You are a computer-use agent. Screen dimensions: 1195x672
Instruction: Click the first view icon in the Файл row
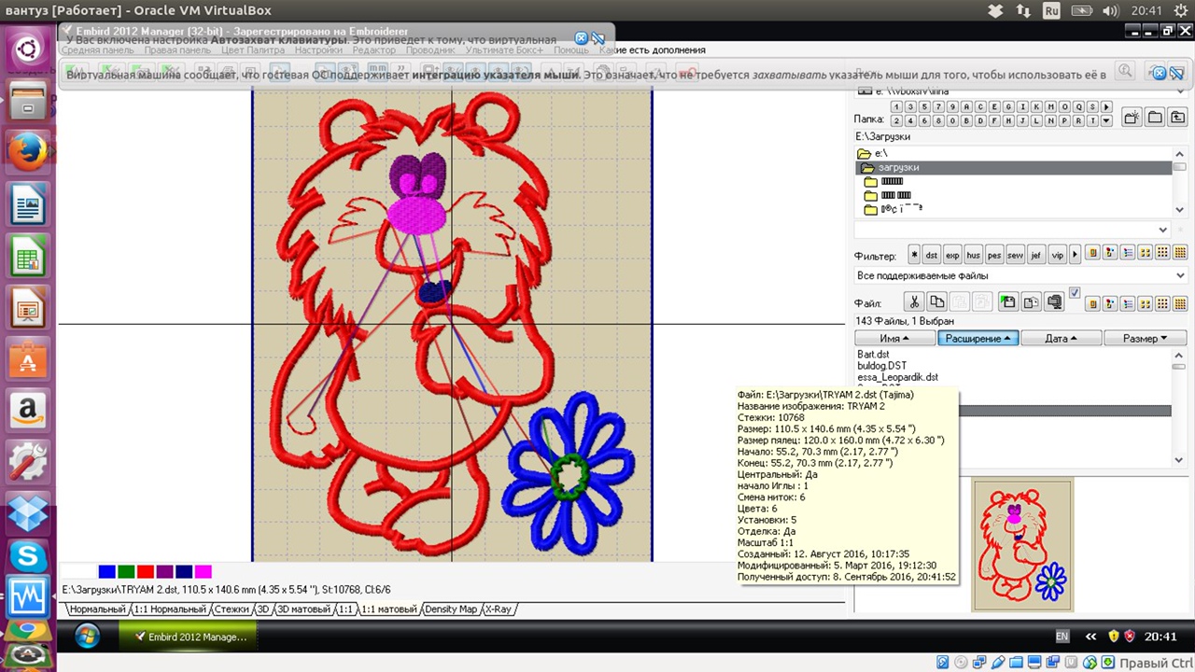pos(1092,304)
